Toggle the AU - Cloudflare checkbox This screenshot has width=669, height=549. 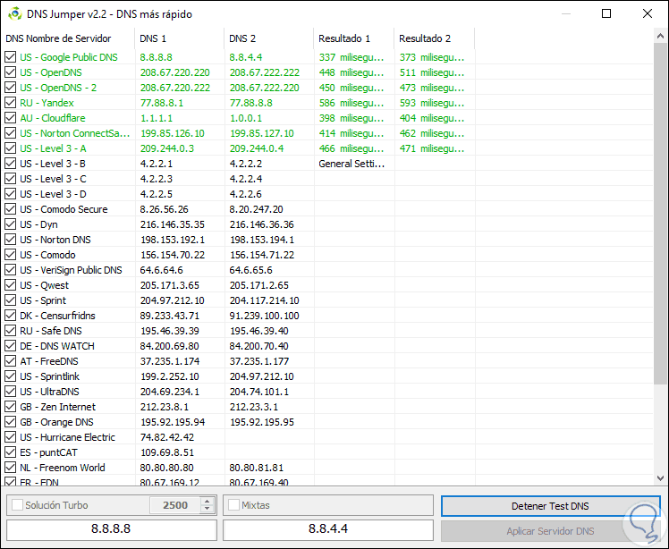(10, 118)
